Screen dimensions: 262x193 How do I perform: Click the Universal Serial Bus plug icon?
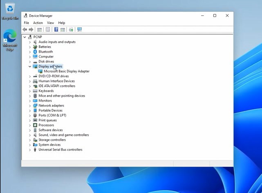coord(35,150)
